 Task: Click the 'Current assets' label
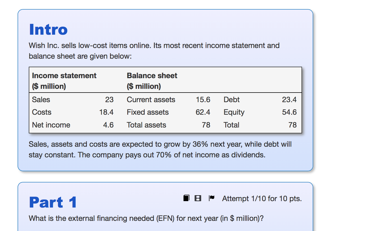tap(151, 99)
